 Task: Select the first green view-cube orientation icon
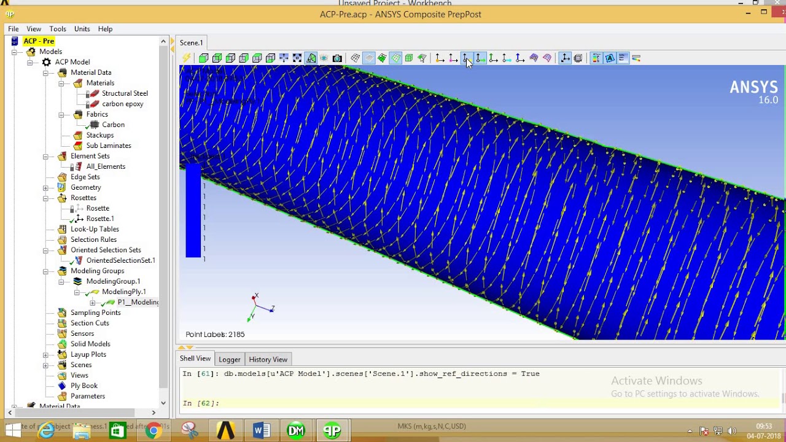(203, 58)
